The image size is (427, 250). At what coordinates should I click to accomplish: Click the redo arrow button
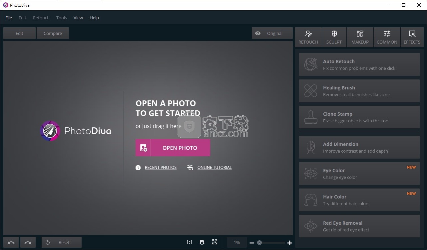click(x=28, y=242)
